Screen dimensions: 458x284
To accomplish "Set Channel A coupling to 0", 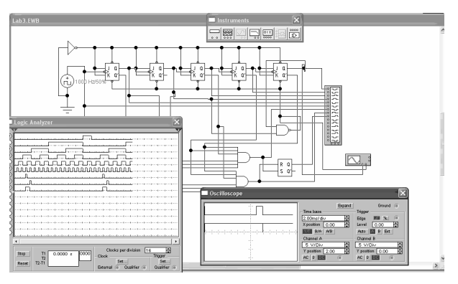I will (x=313, y=257).
